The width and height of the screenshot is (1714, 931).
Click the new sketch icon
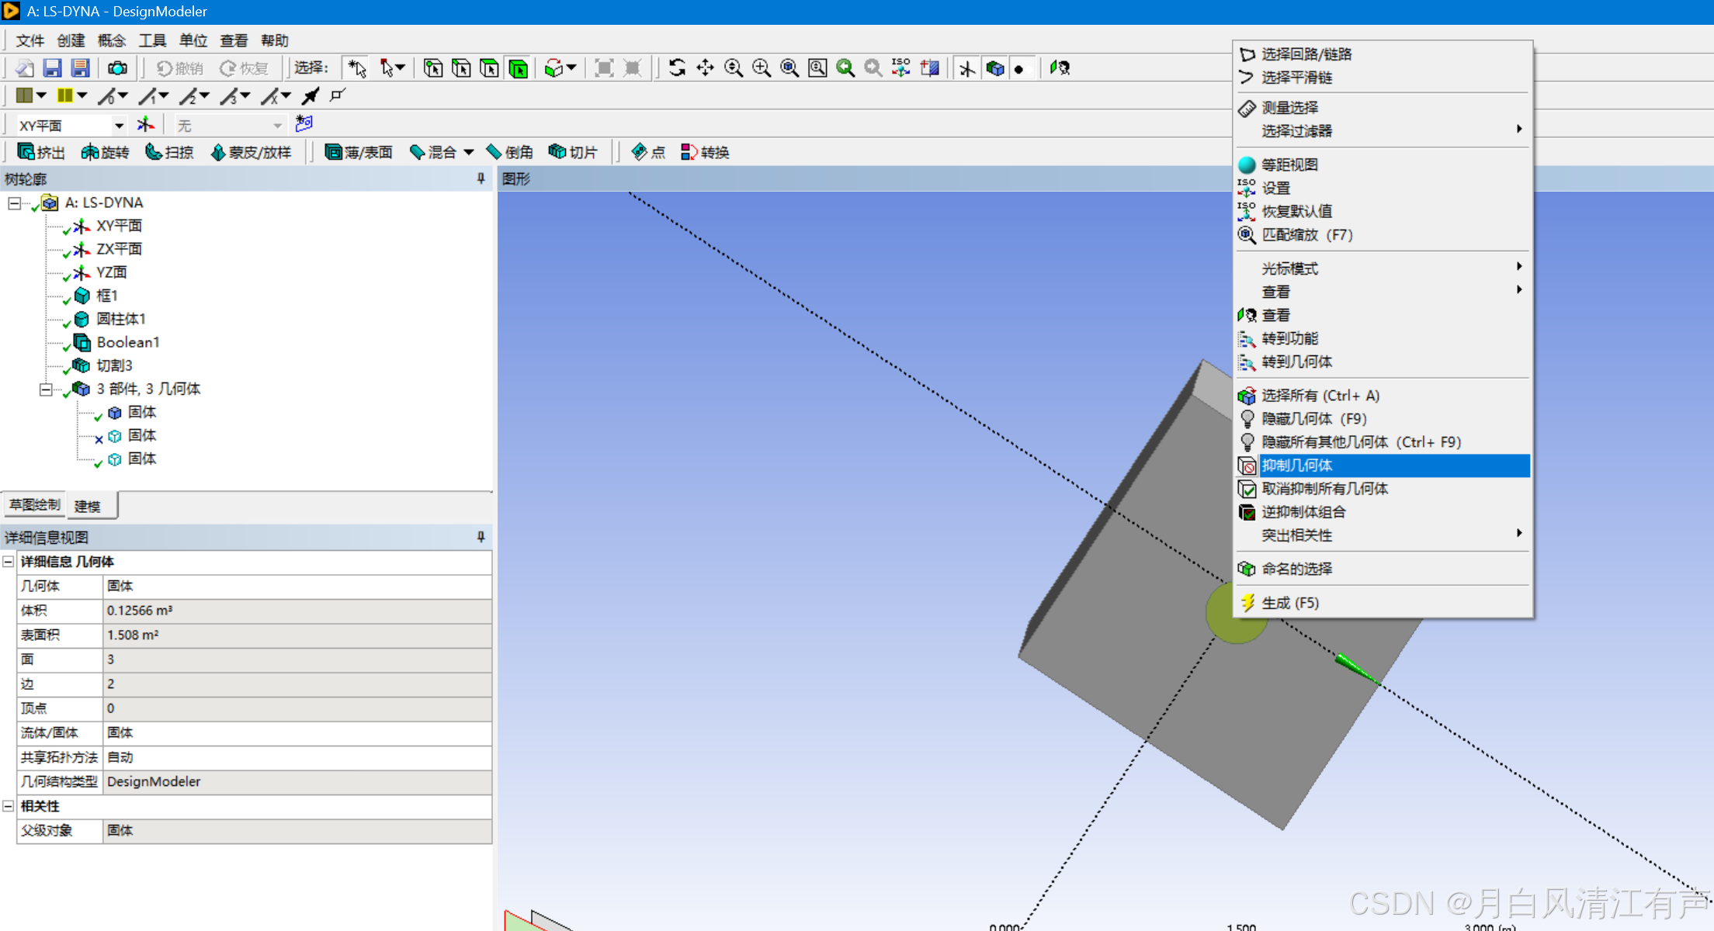click(304, 124)
